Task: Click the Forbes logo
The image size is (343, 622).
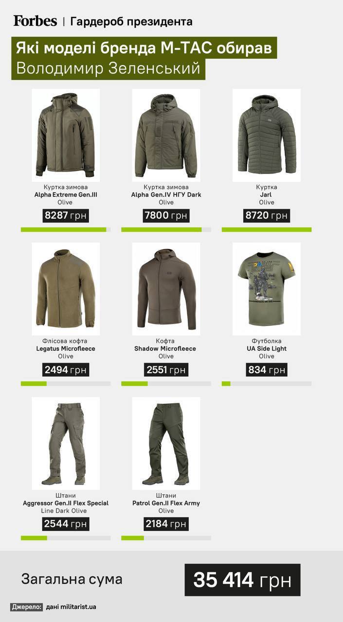Action: pos(35,21)
